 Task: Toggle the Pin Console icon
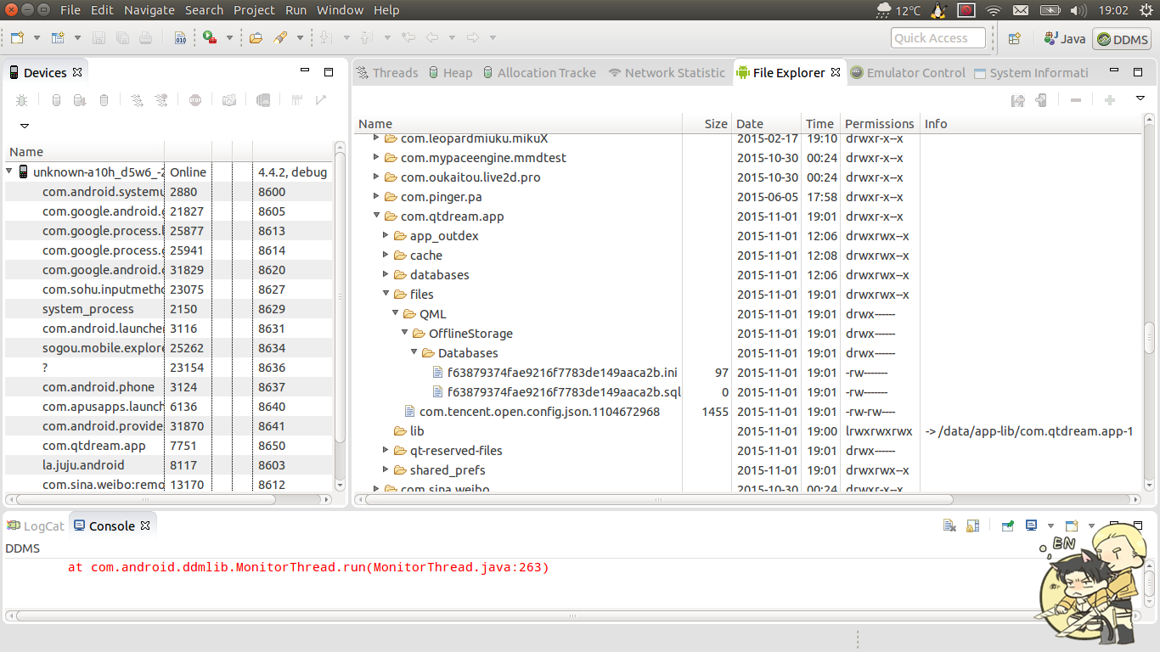(x=1007, y=526)
